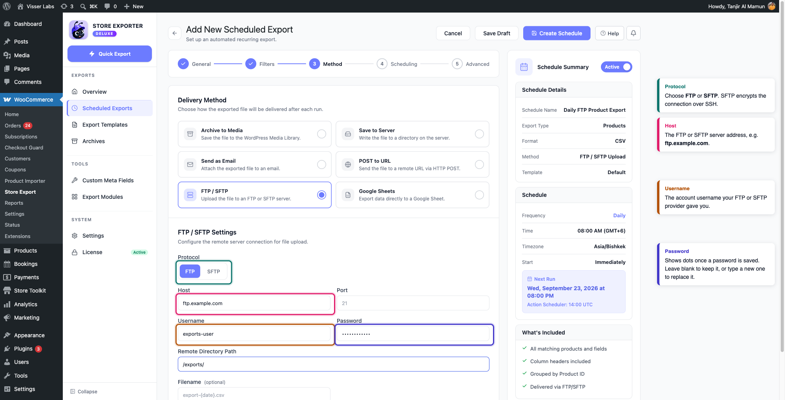Screen dimensions: 785x400
Task: Click the Analytics bar chart icon
Action: coord(7,304)
